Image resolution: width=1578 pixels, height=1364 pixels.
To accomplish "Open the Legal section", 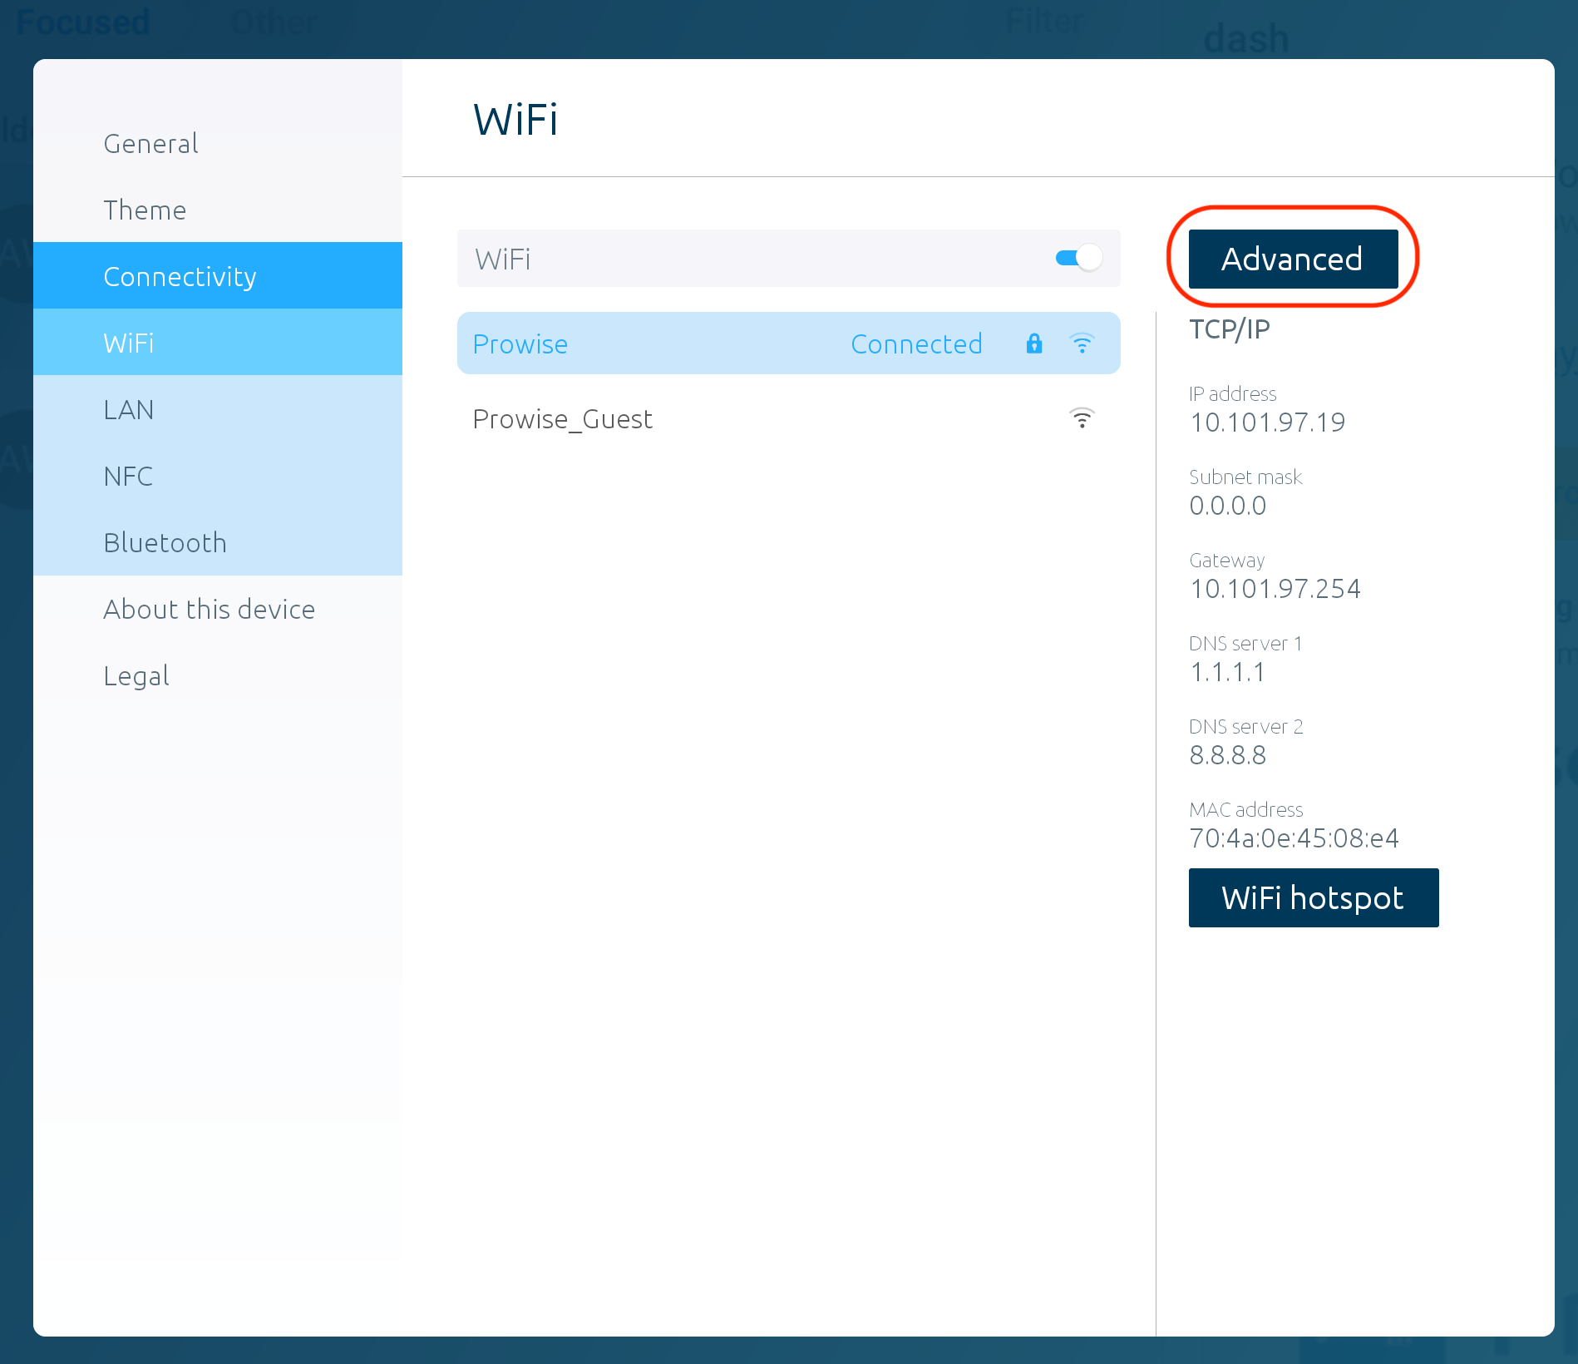I will click(x=136, y=675).
